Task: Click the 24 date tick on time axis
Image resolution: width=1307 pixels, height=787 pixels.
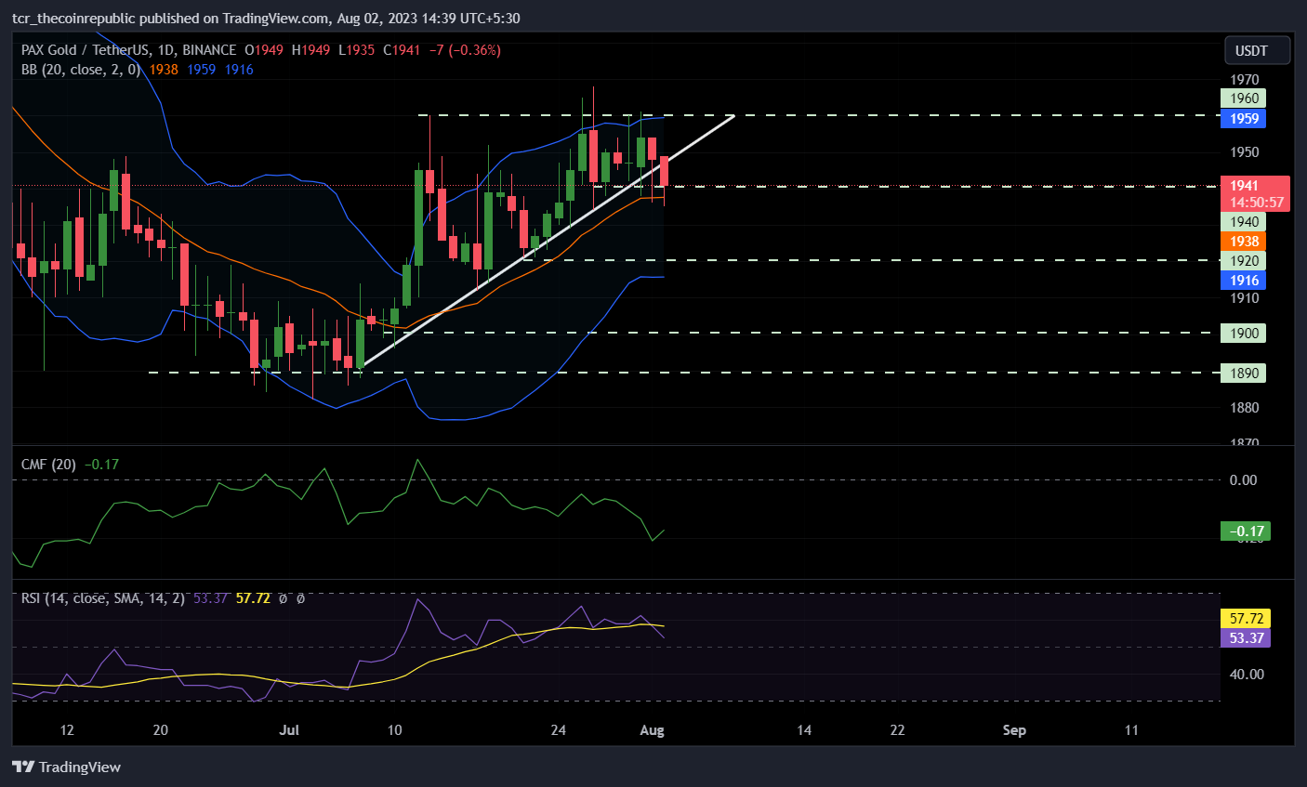Action: pyautogui.click(x=558, y=730)
